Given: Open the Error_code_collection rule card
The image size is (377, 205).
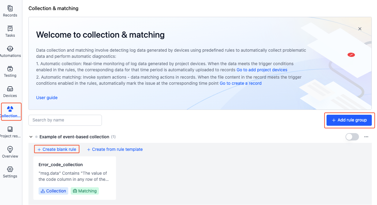Looking at the screenshot, I should [75, 178].
